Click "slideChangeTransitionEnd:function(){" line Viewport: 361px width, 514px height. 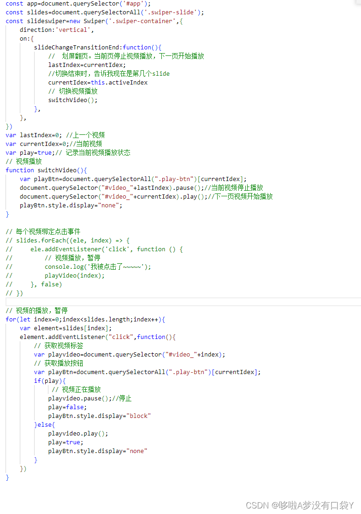pos(98,48)
